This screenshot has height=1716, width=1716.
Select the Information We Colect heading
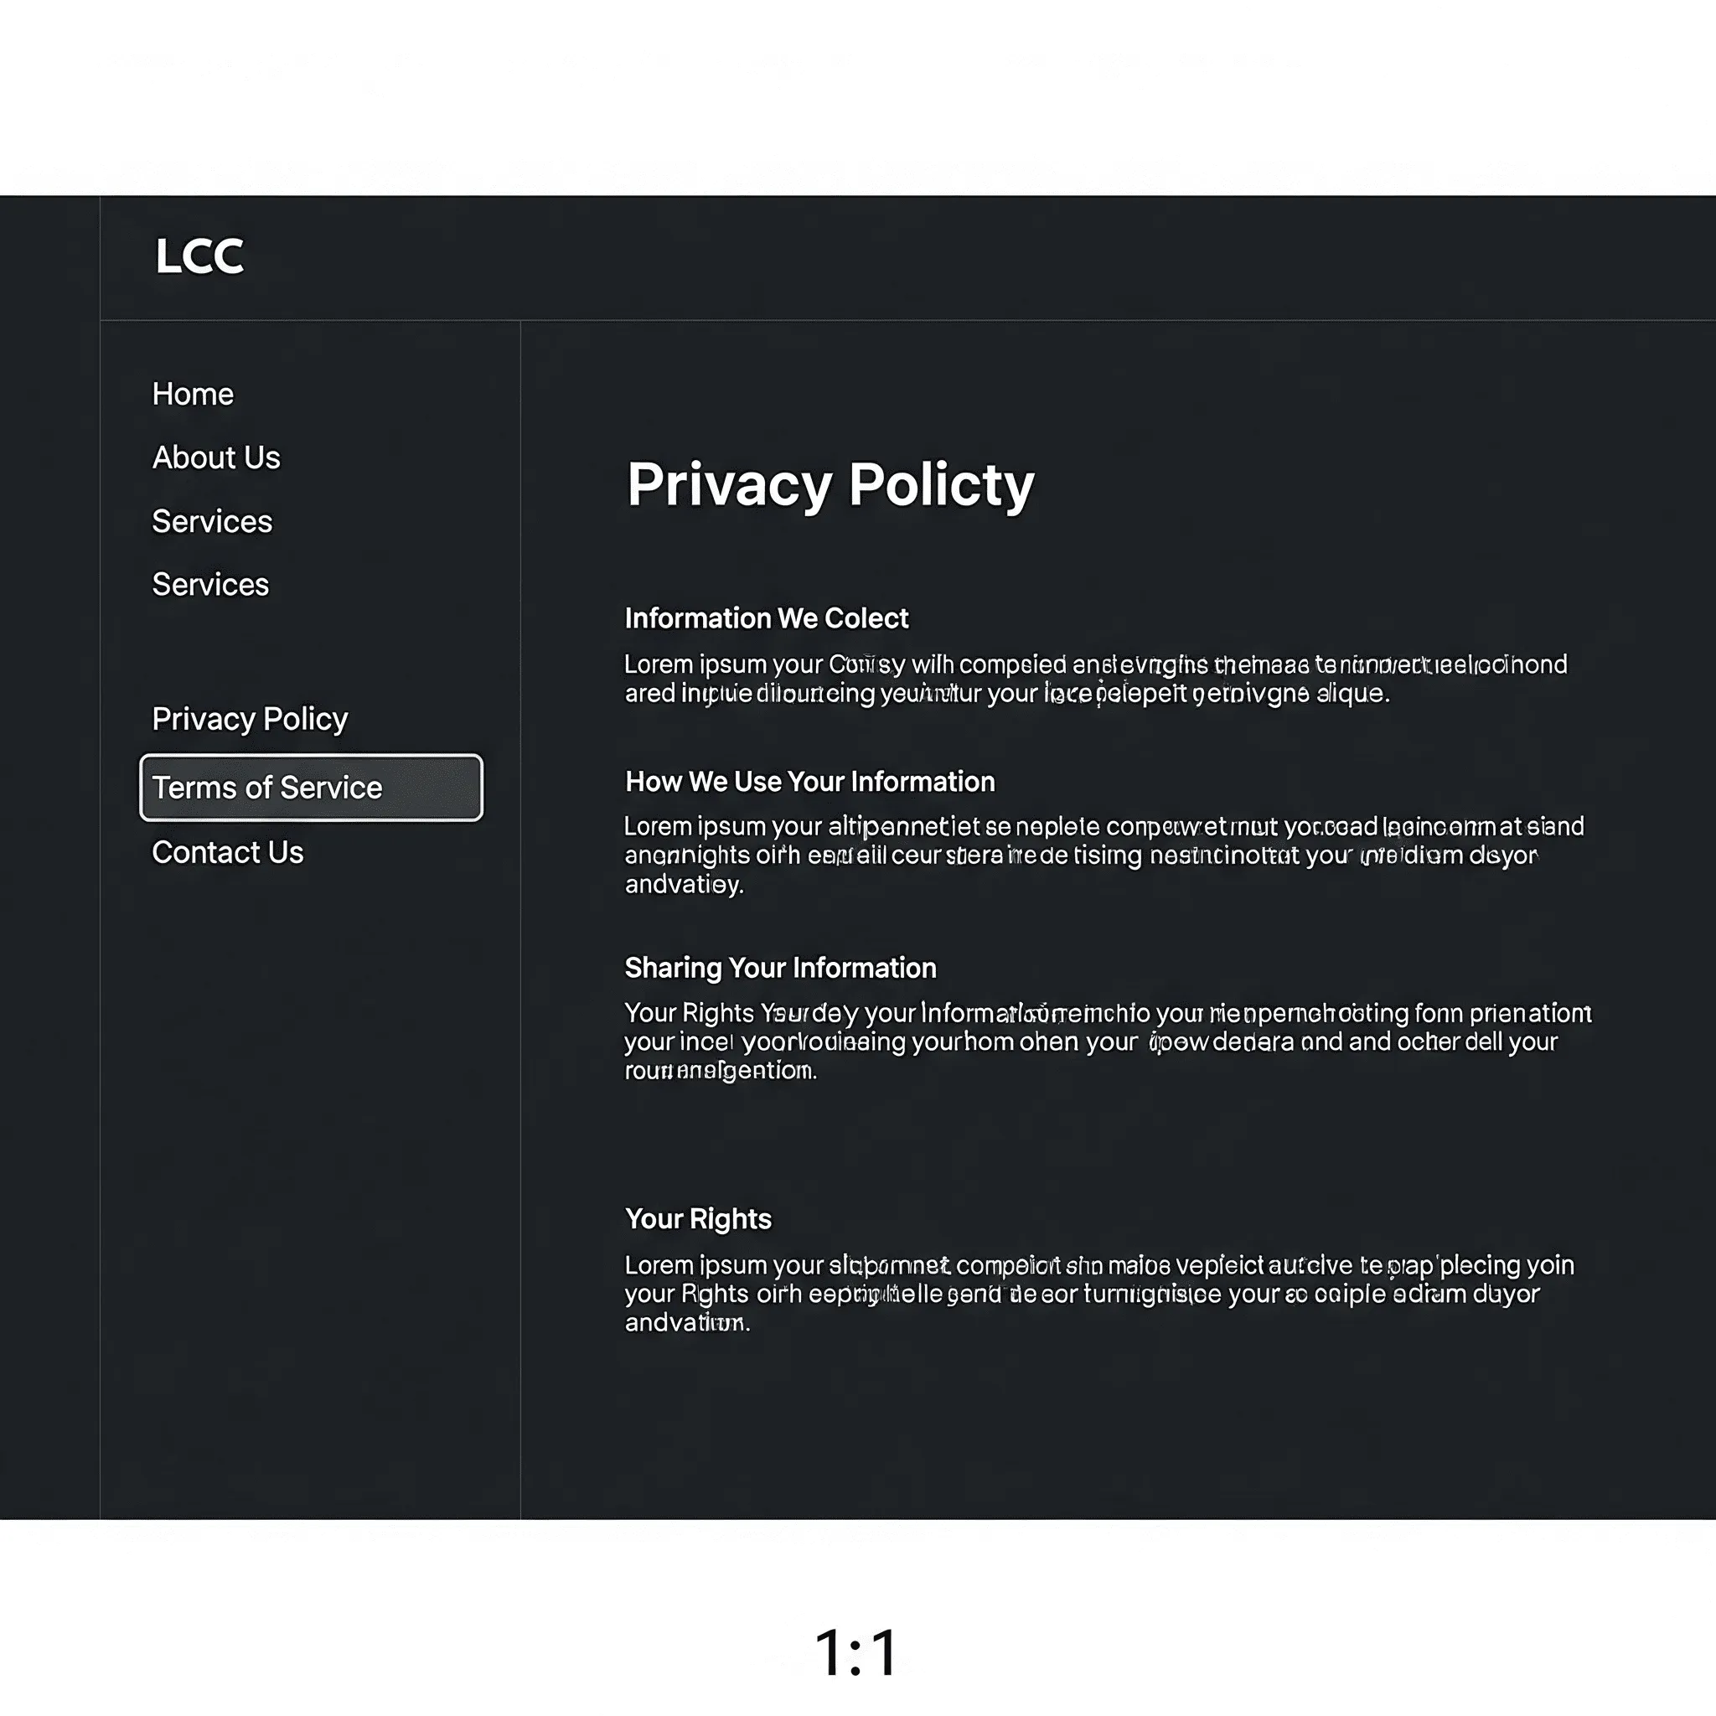tap(766, 618)
